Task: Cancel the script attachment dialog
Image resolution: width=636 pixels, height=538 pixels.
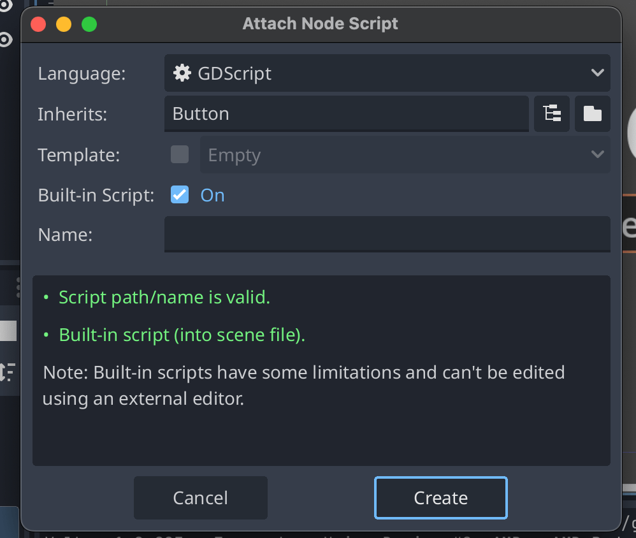Action: coord(200,498)
